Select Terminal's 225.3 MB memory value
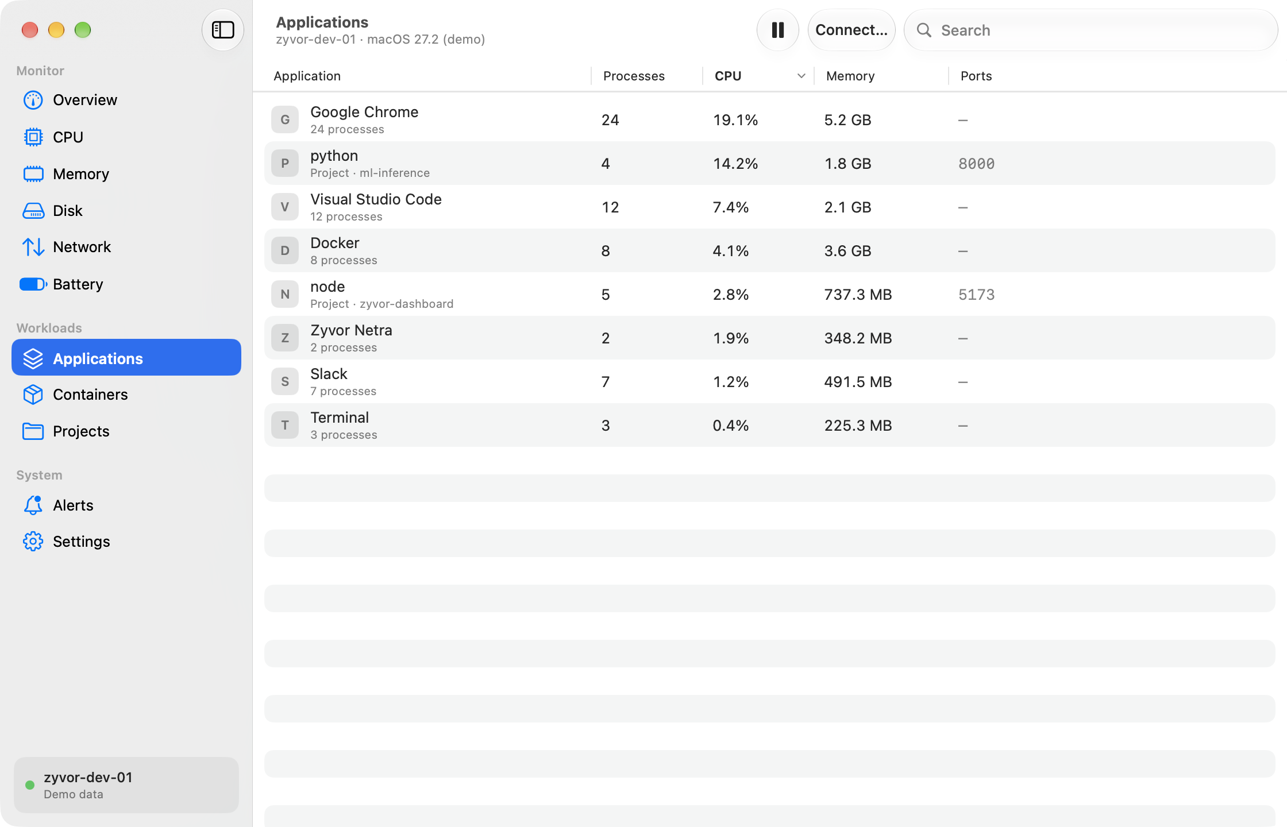1287x827 pixels. [858, 426]
